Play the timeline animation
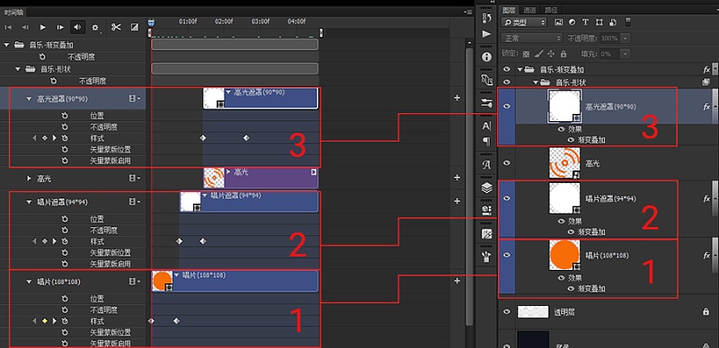This screenshot has width=719, height=348. pyautogui.click(x=42, y=28)
